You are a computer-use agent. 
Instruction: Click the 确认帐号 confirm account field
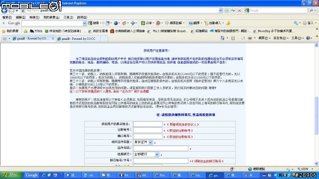148,136
